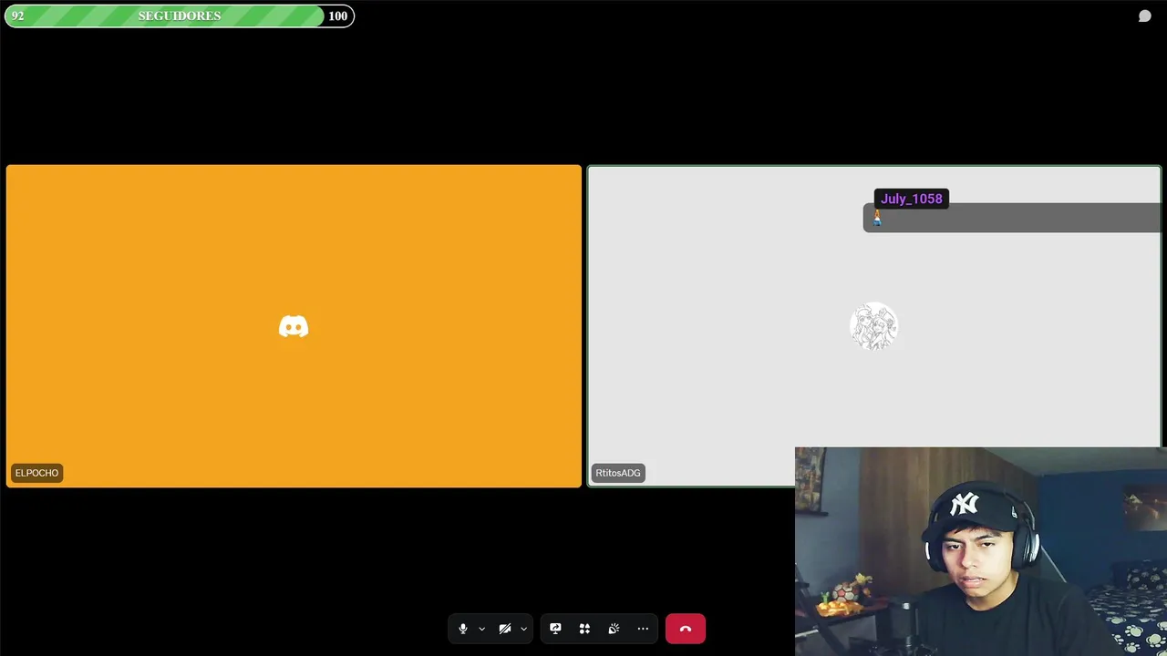
Task: Disconnect from call with red hang-up button
Action: click(686, 629)
